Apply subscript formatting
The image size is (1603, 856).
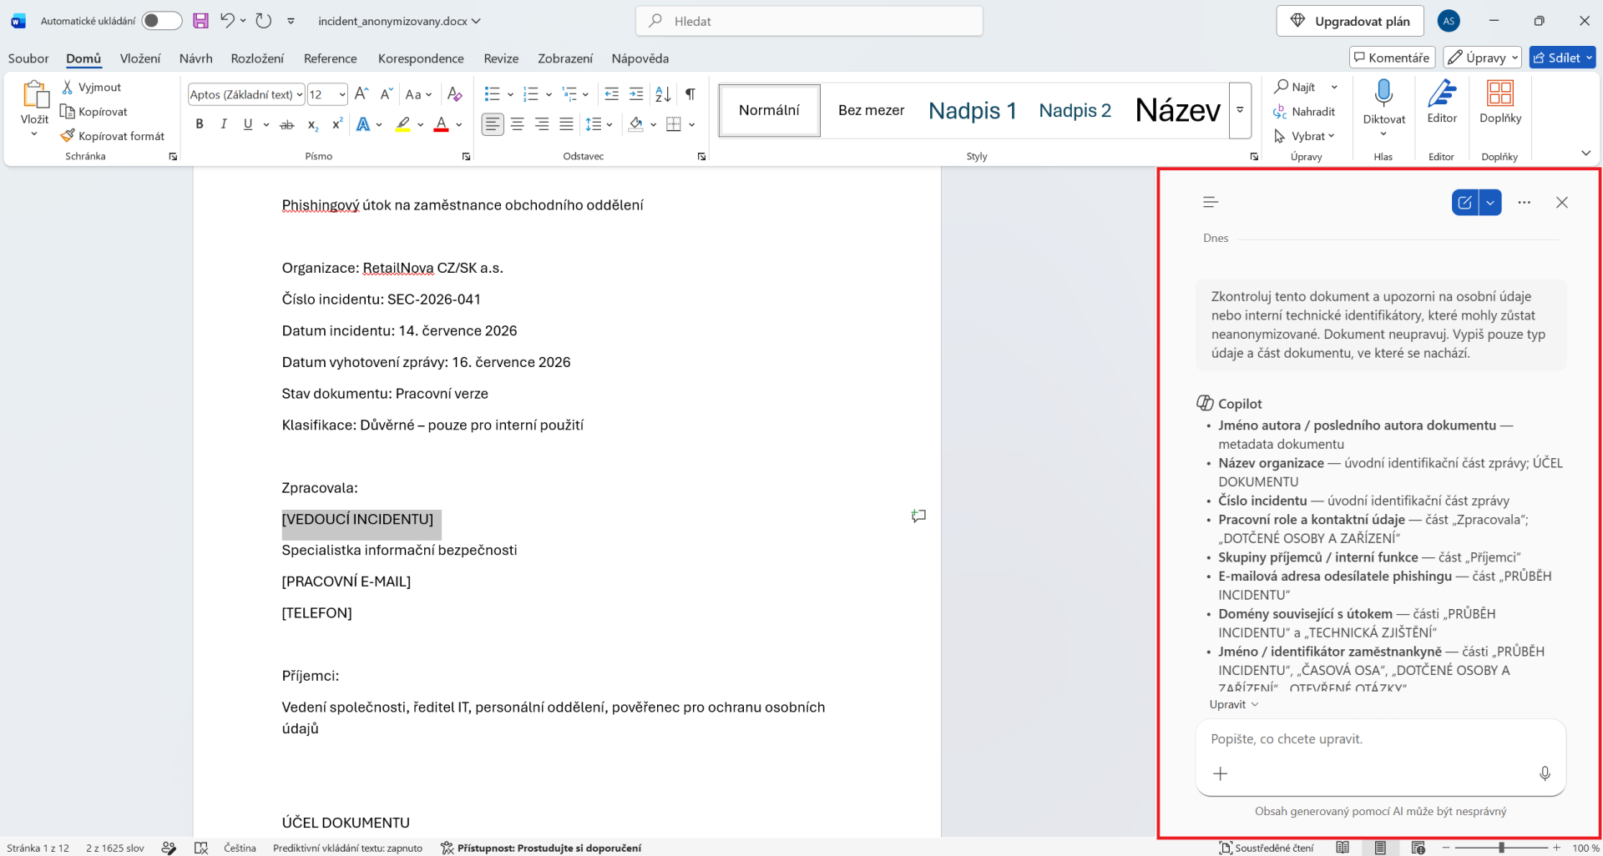click(x=312, y=124)
